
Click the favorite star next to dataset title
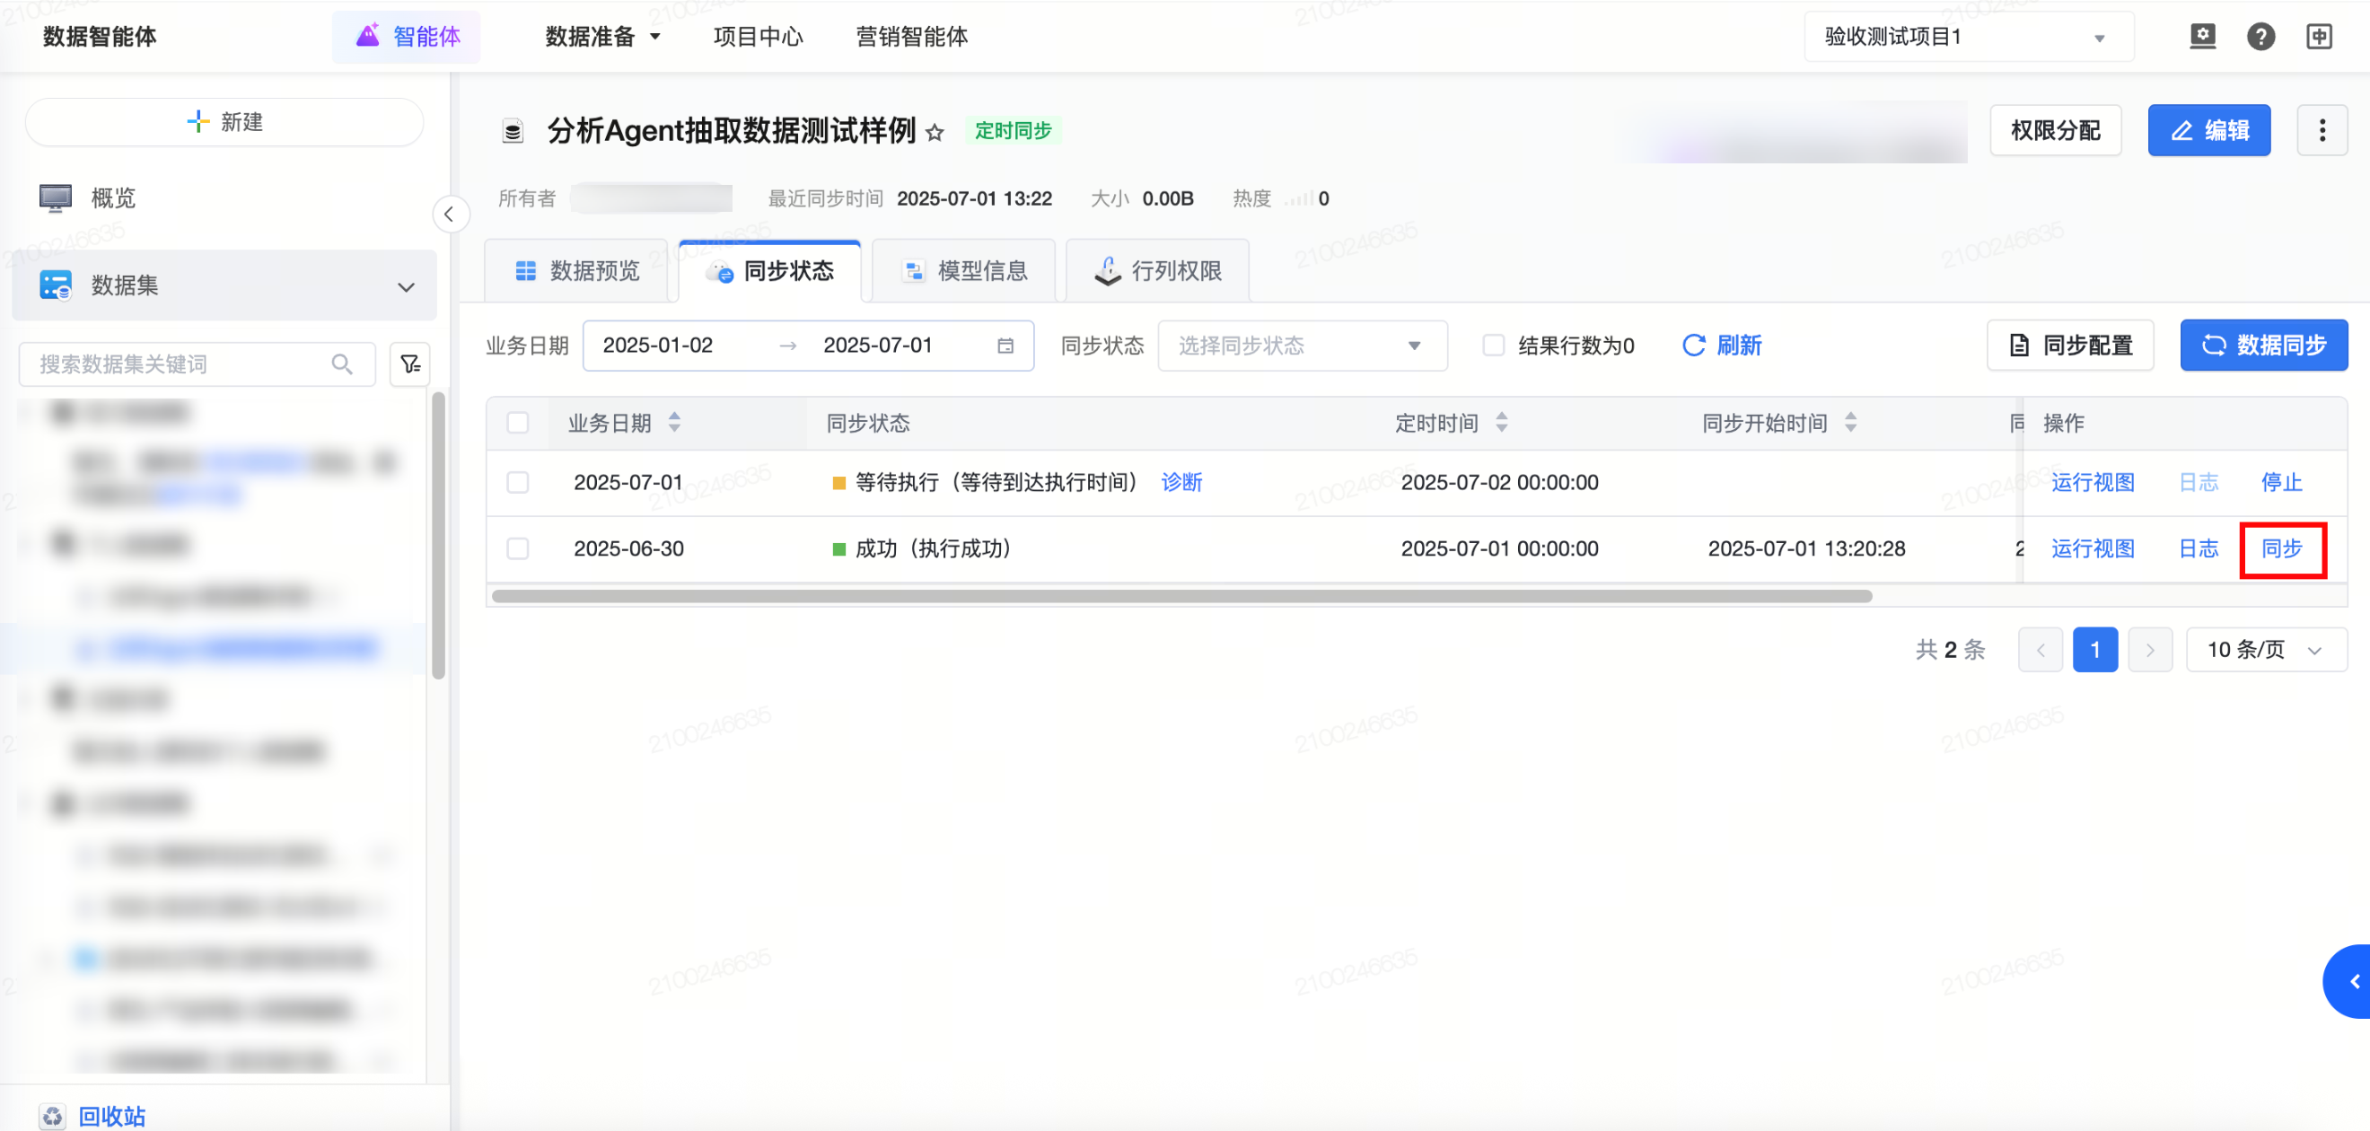tap(935, 133)
